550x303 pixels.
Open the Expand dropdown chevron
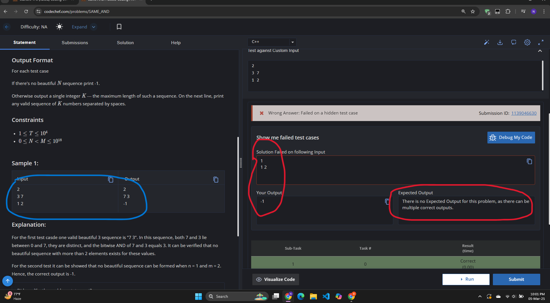pyautogui.click(x=94, y=27)
